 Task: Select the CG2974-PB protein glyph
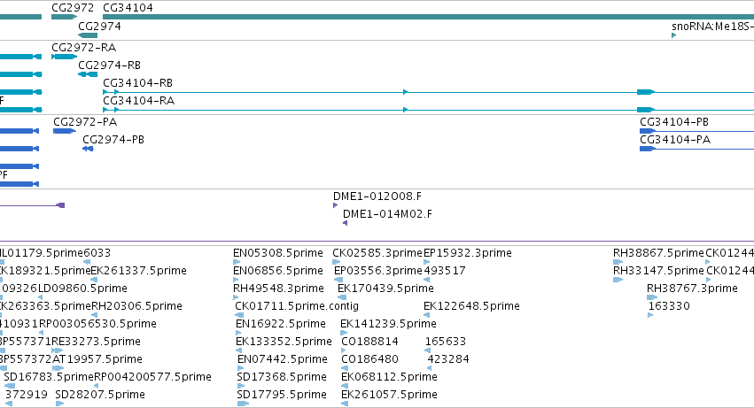pyautogui.click(x=88, y=149)
